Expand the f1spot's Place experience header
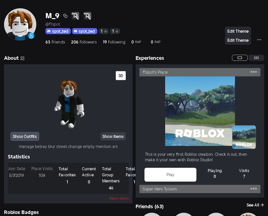The width and height of the screenshot is (268, 216). [x=200, y=72]
